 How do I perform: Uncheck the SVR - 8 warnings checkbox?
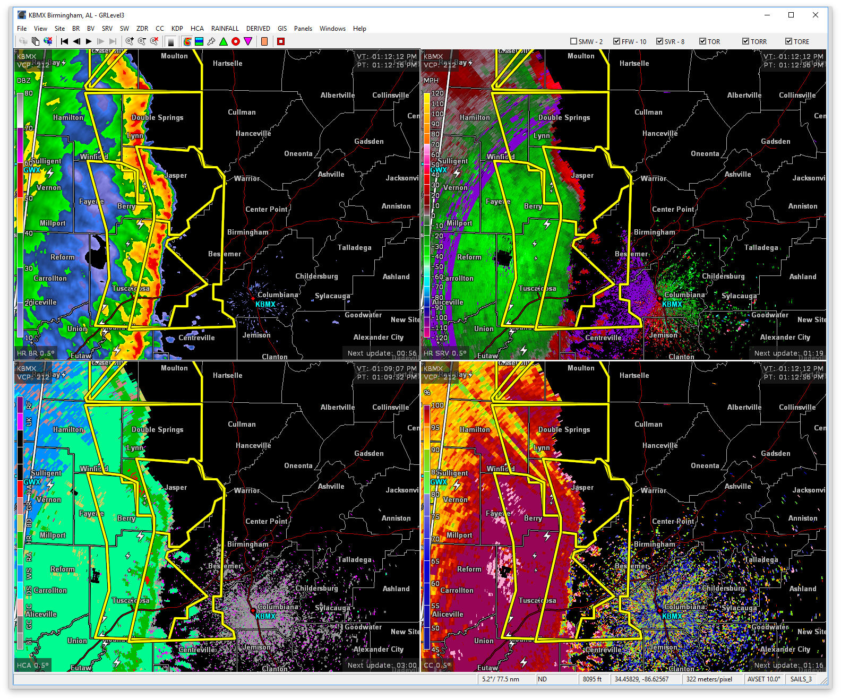point(659,41)
